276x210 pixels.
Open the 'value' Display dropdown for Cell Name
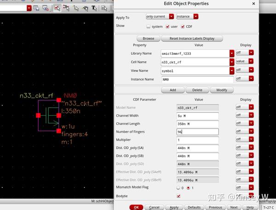[x=245, y=61]
